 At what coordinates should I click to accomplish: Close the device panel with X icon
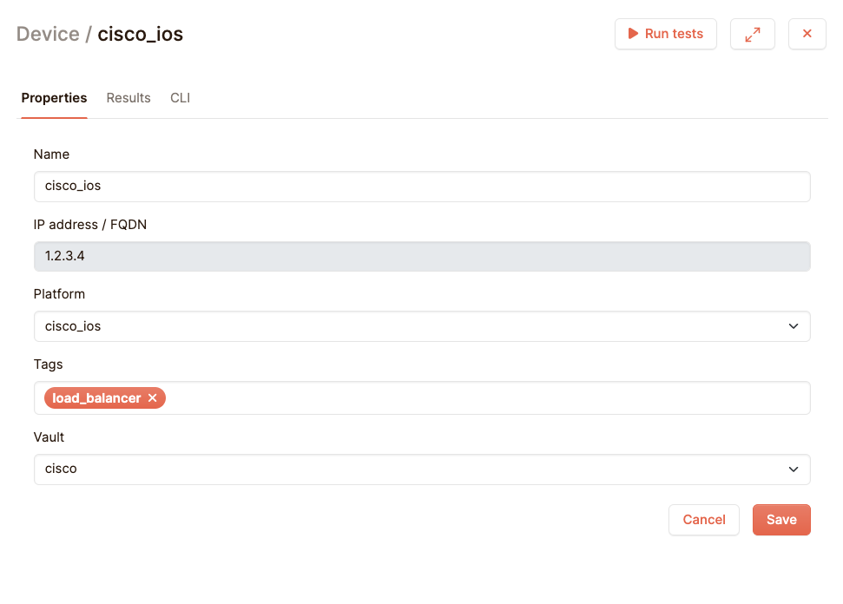807,34
